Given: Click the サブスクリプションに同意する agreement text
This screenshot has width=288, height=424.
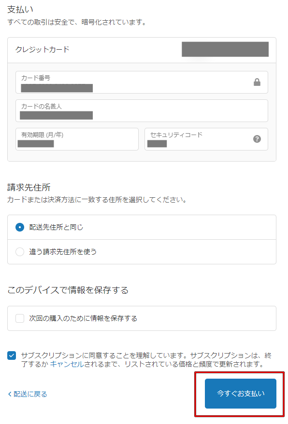Looking at the screenshot, I should (146, 360).
